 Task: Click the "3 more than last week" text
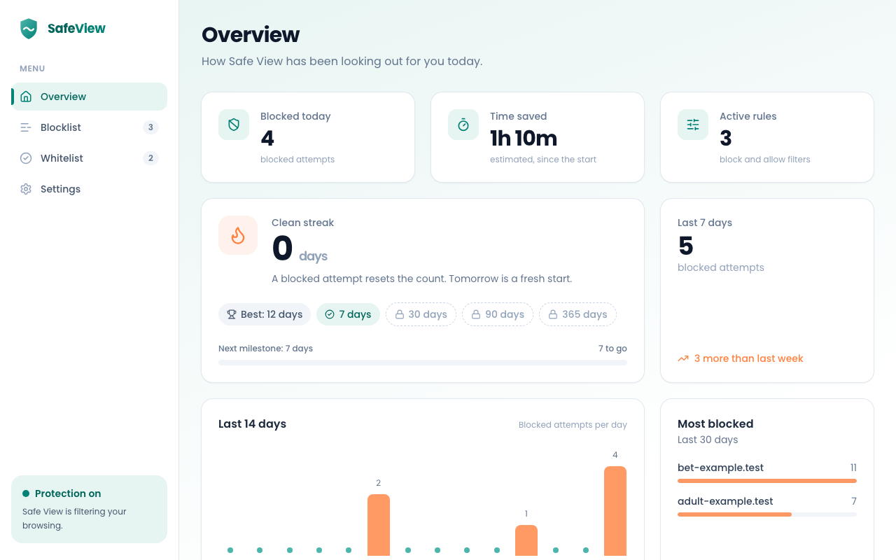[749, 358]
